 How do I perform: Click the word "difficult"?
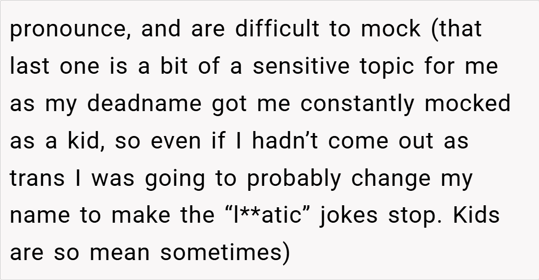[277, 29]
